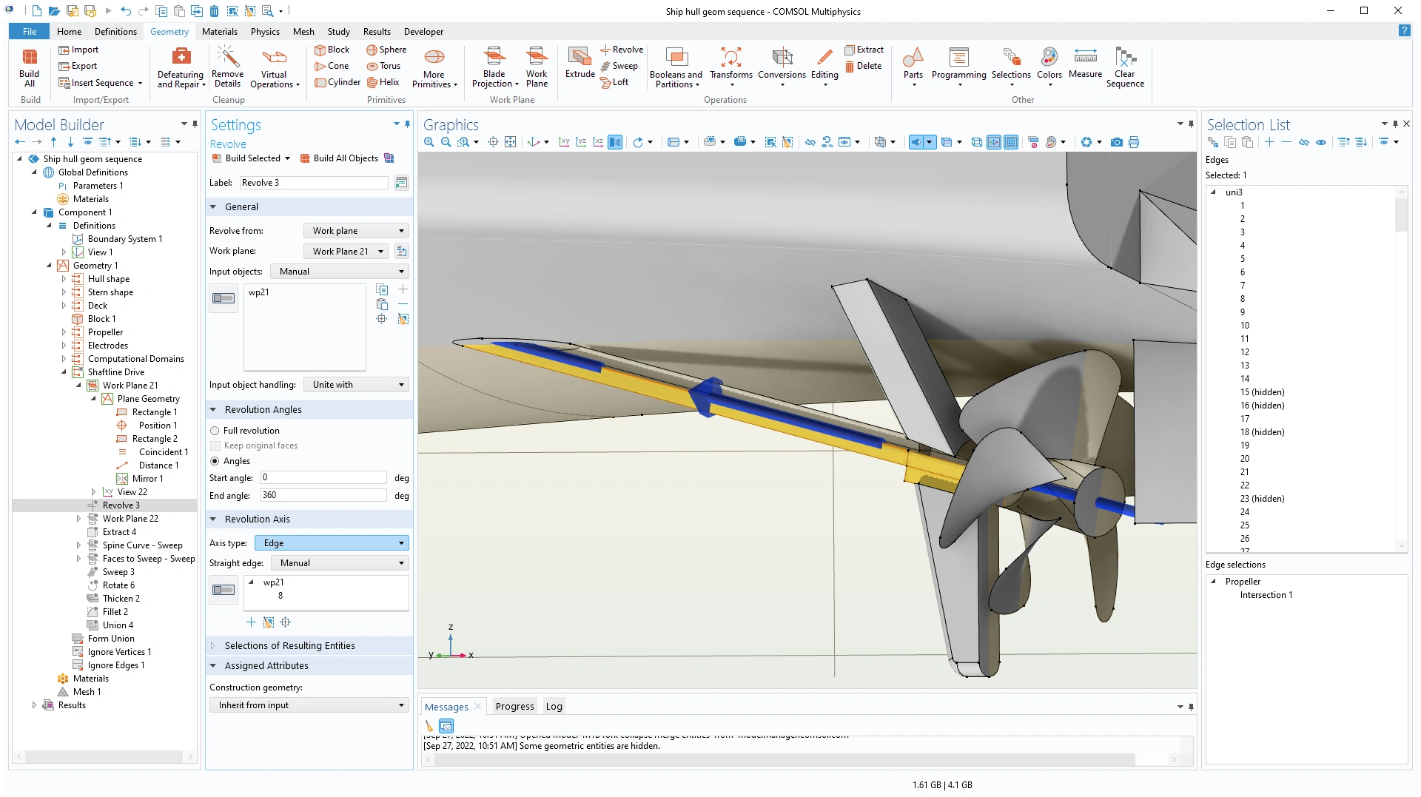
Task: Select the Full revolution radio button
Action: 215,431
